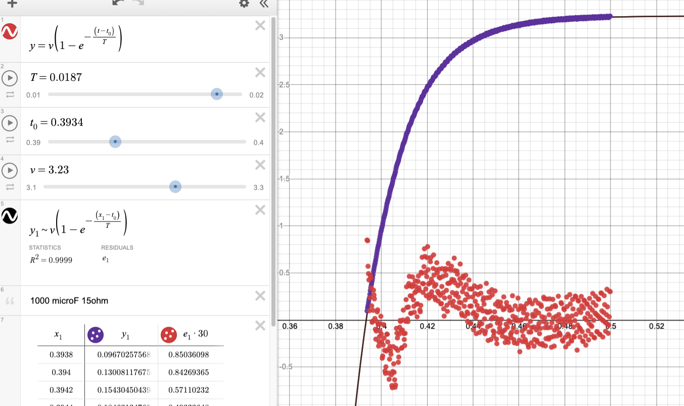Select table cell 0.3942
684x406 pixels.
[61, 390]
